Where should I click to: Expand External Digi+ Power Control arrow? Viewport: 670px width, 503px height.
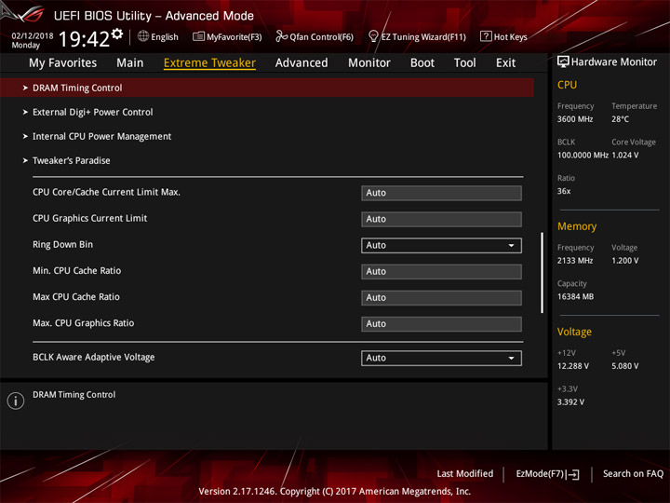pos(25,112)
